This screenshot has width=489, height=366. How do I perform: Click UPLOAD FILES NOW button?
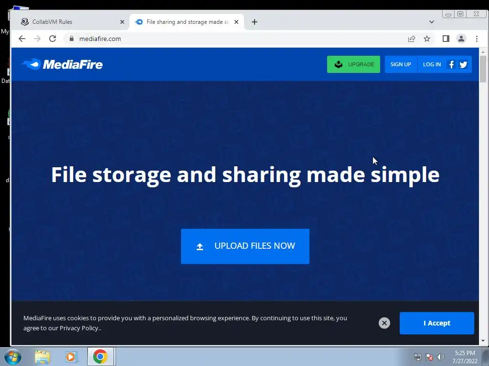(x=245, y=246)
